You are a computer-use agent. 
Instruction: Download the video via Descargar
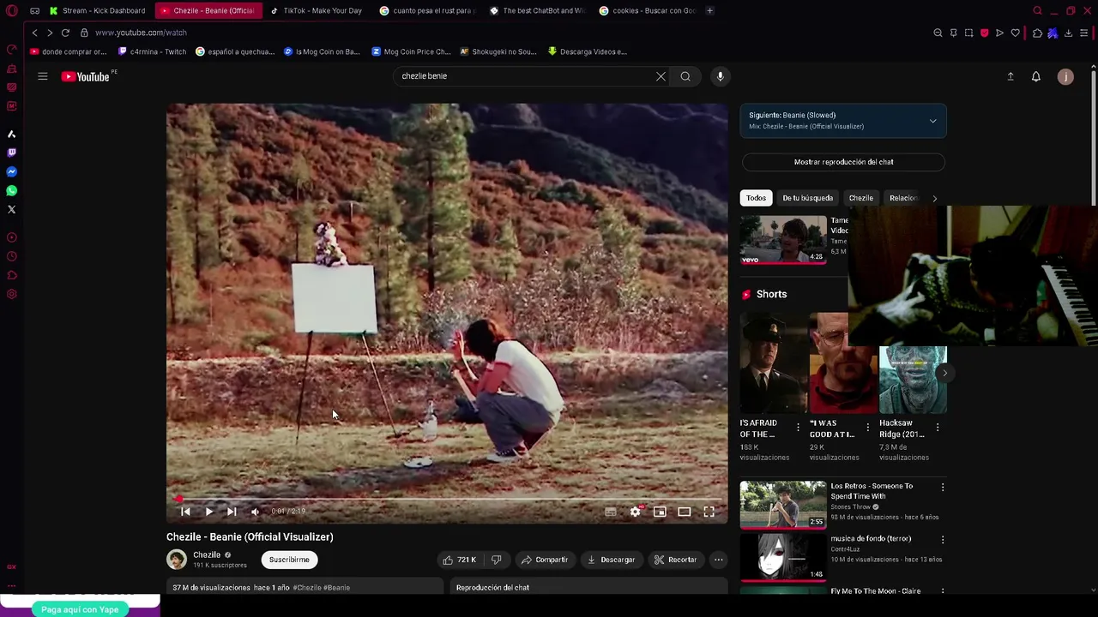click(611, 560)
